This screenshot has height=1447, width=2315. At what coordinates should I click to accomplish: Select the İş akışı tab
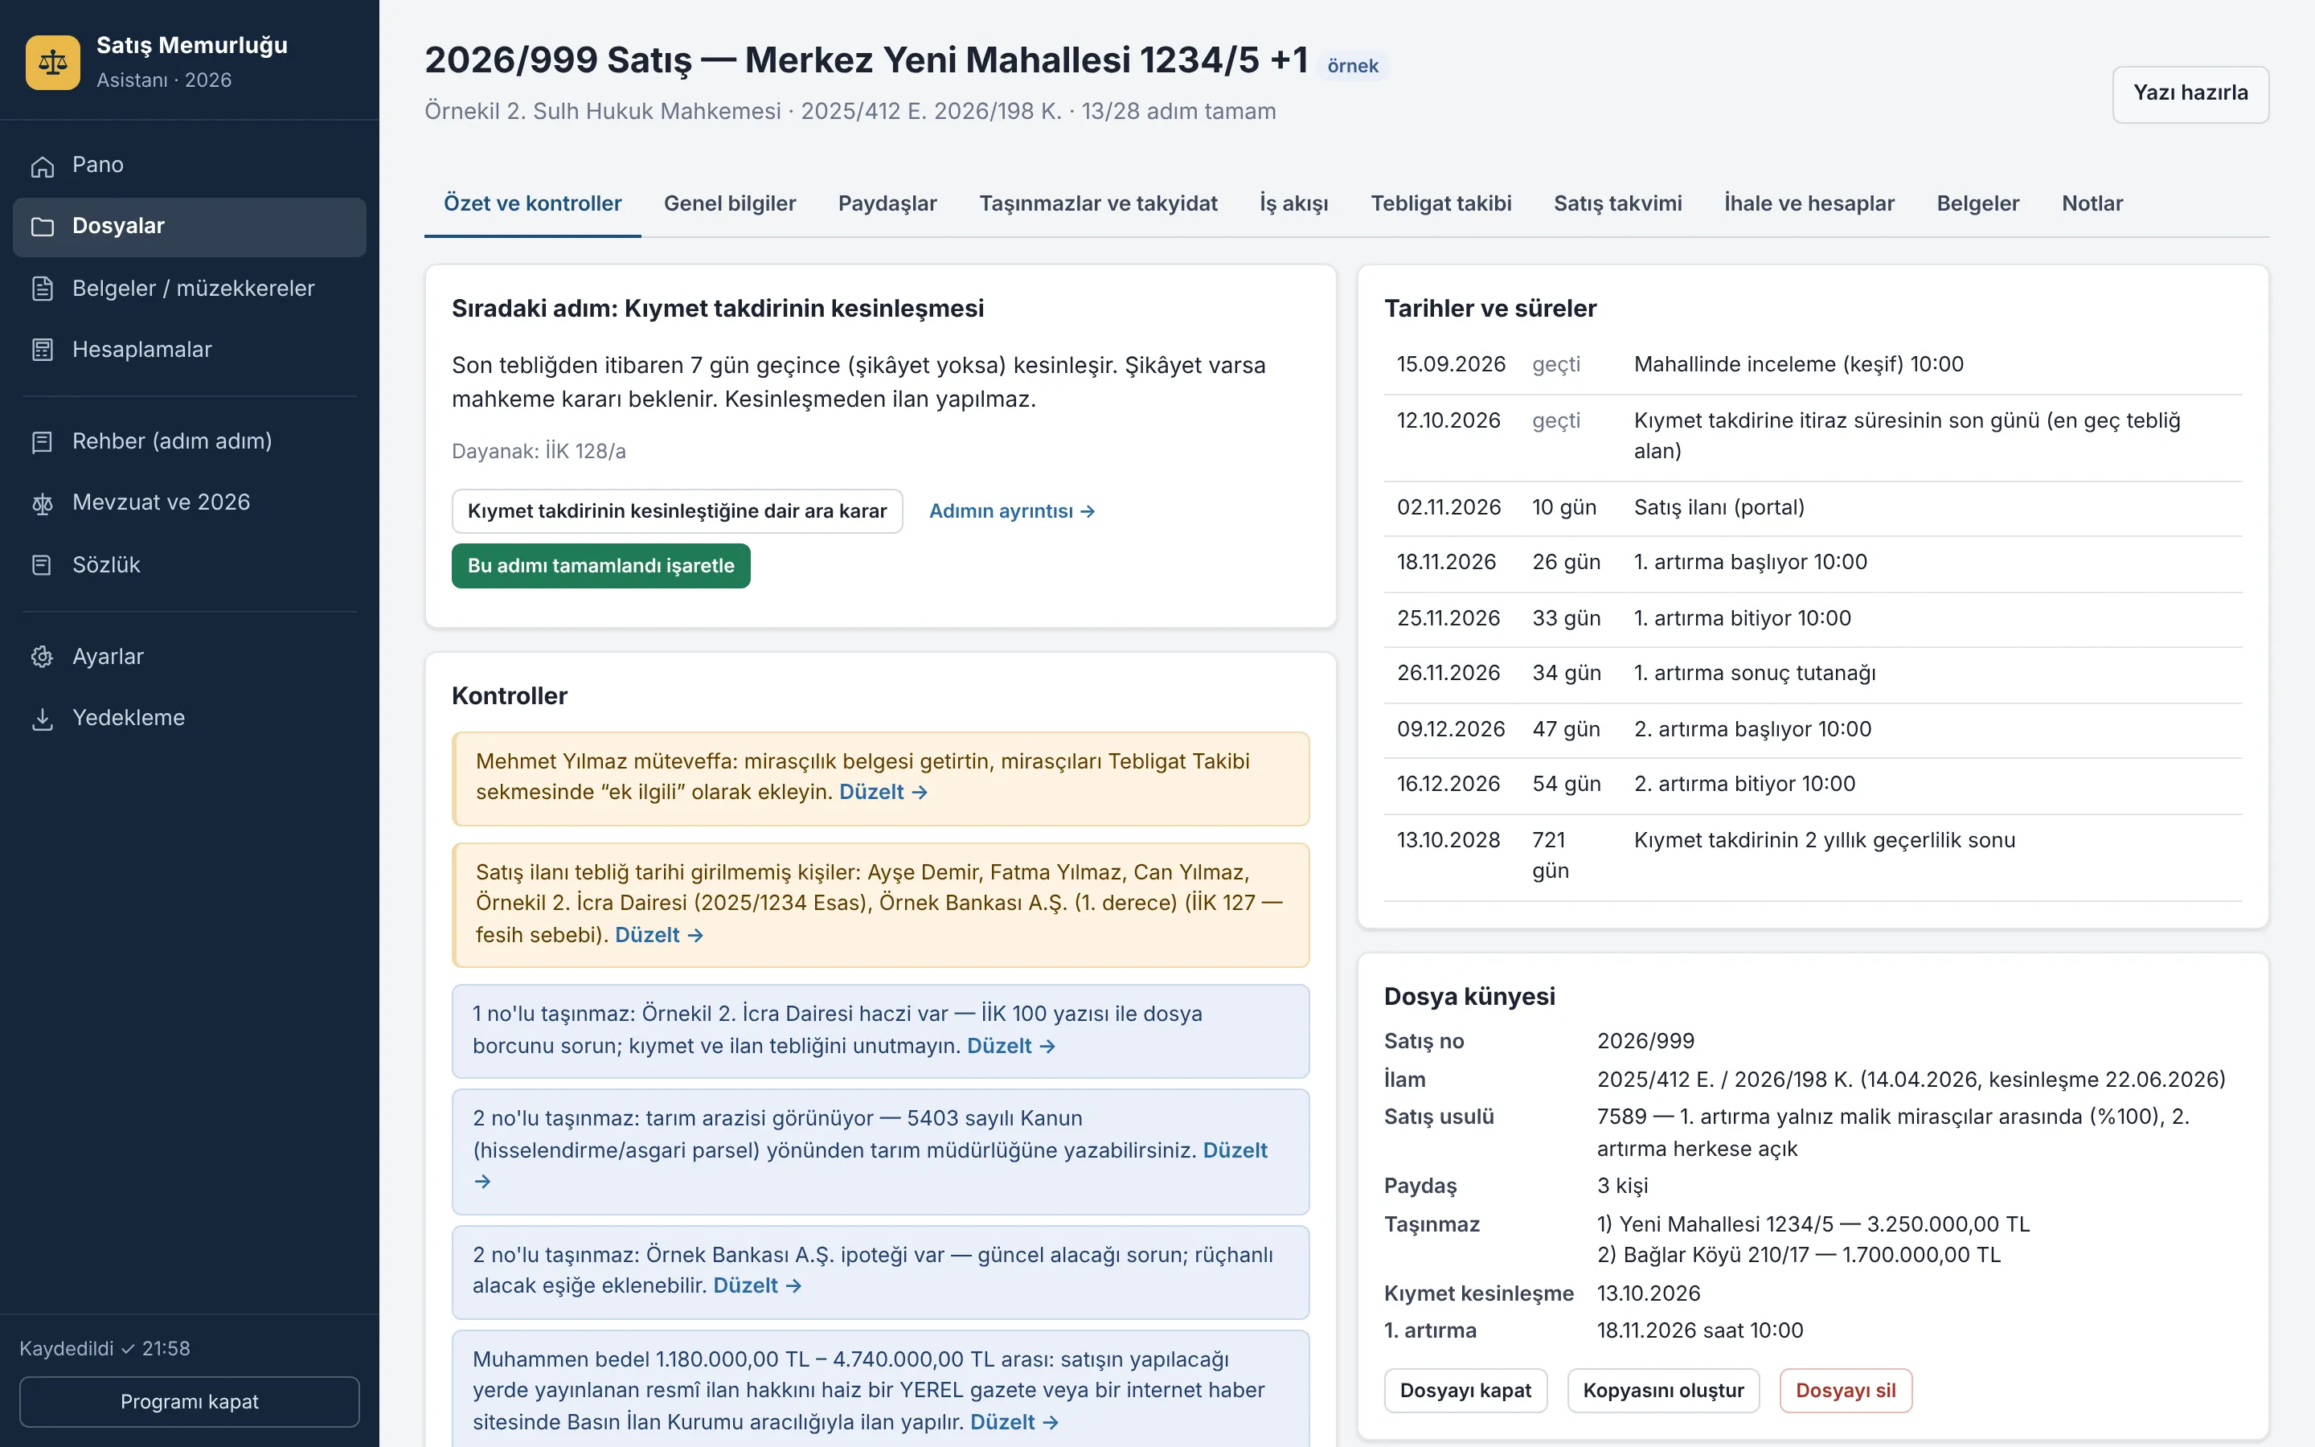(1293, 203)
